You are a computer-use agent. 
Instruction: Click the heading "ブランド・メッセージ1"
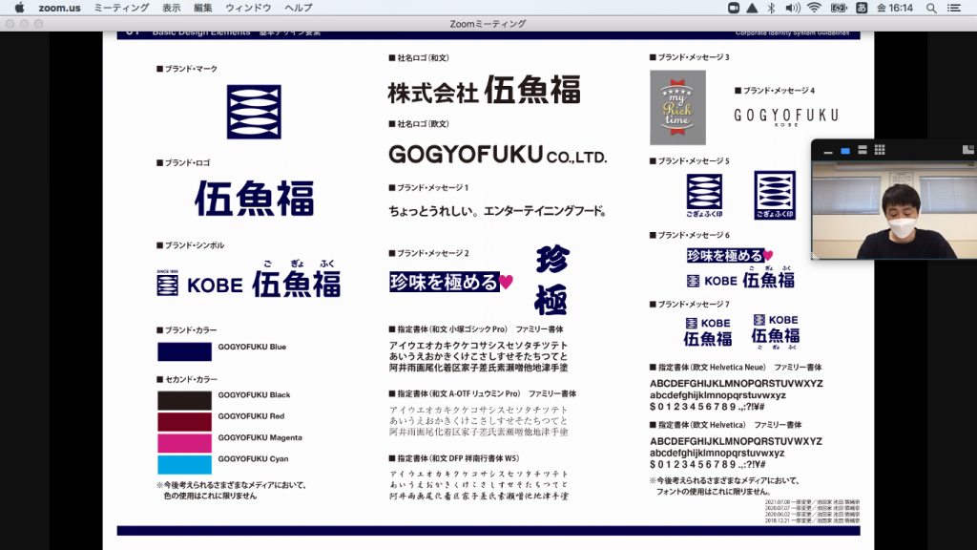pyautogui.click(x=428, y=188)
